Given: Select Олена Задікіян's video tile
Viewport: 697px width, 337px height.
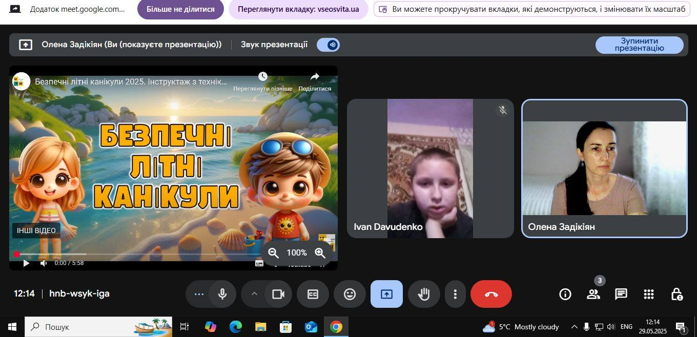Looking at the screenshot, I should pyautogui.click(x=604, y=168).
